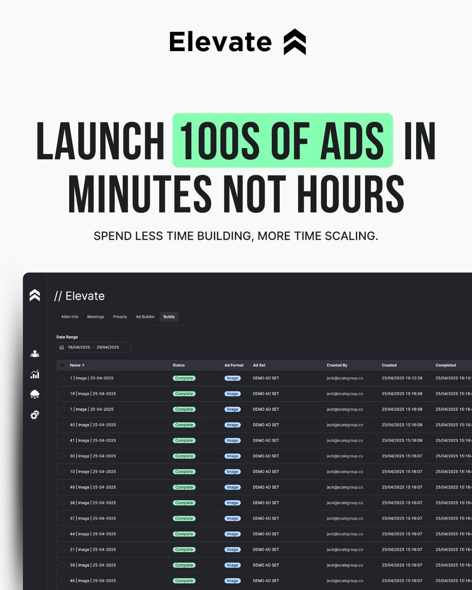The height and width of the screenshot is (590, 472).
Task: Go to the Presets tab
Action: coord(120,317)
